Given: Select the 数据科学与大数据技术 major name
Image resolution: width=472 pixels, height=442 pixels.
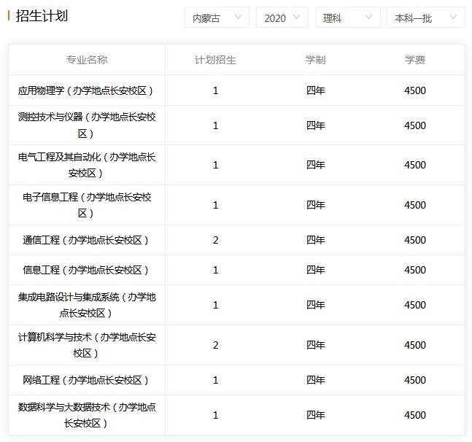Looking at the screenshot, I should point(87,415).
